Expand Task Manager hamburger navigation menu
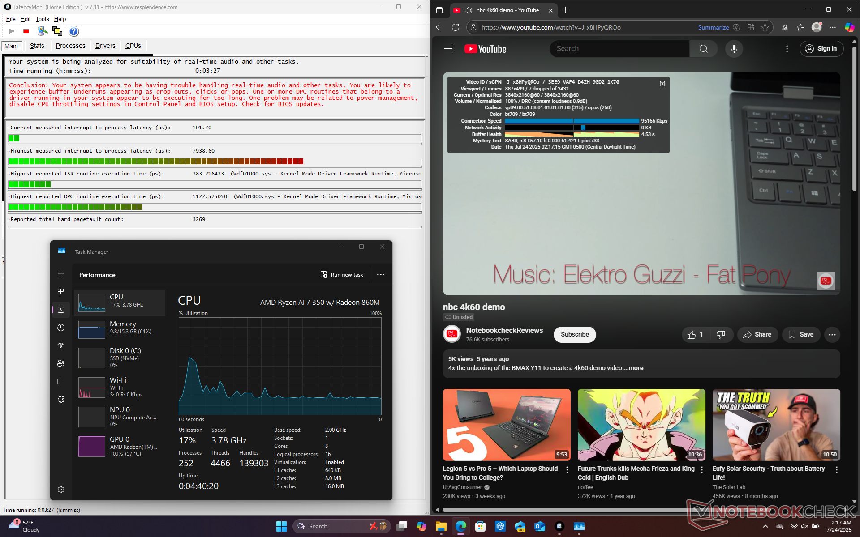Screen dimensions: 860x537 pos(61,274)
